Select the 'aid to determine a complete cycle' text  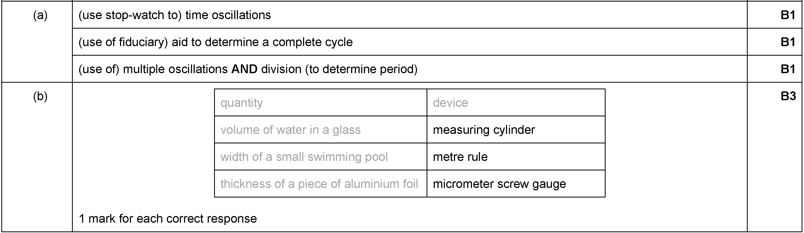tap(262, 42)
